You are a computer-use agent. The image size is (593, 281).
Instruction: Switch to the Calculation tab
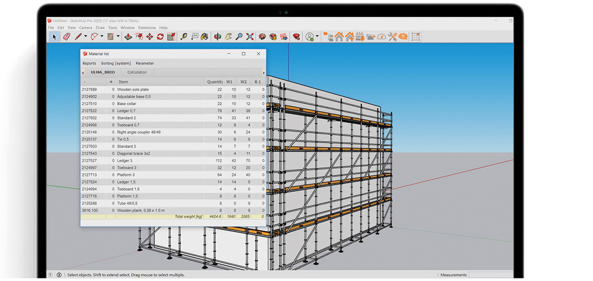pyautogui.click(x=137, y=72)
